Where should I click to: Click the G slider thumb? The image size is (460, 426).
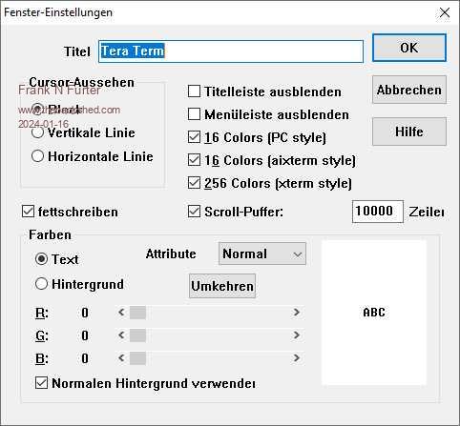pyautogui.click(x=137, y=335)
